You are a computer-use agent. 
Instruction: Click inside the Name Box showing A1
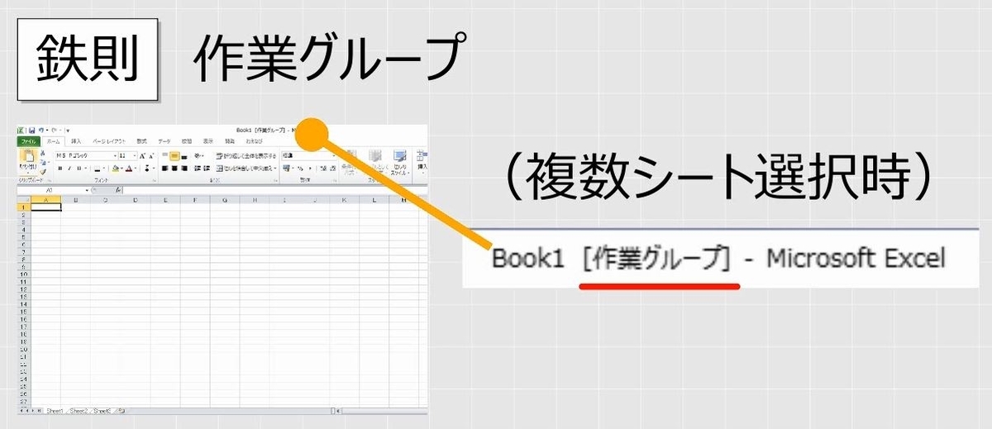[50, 190]
